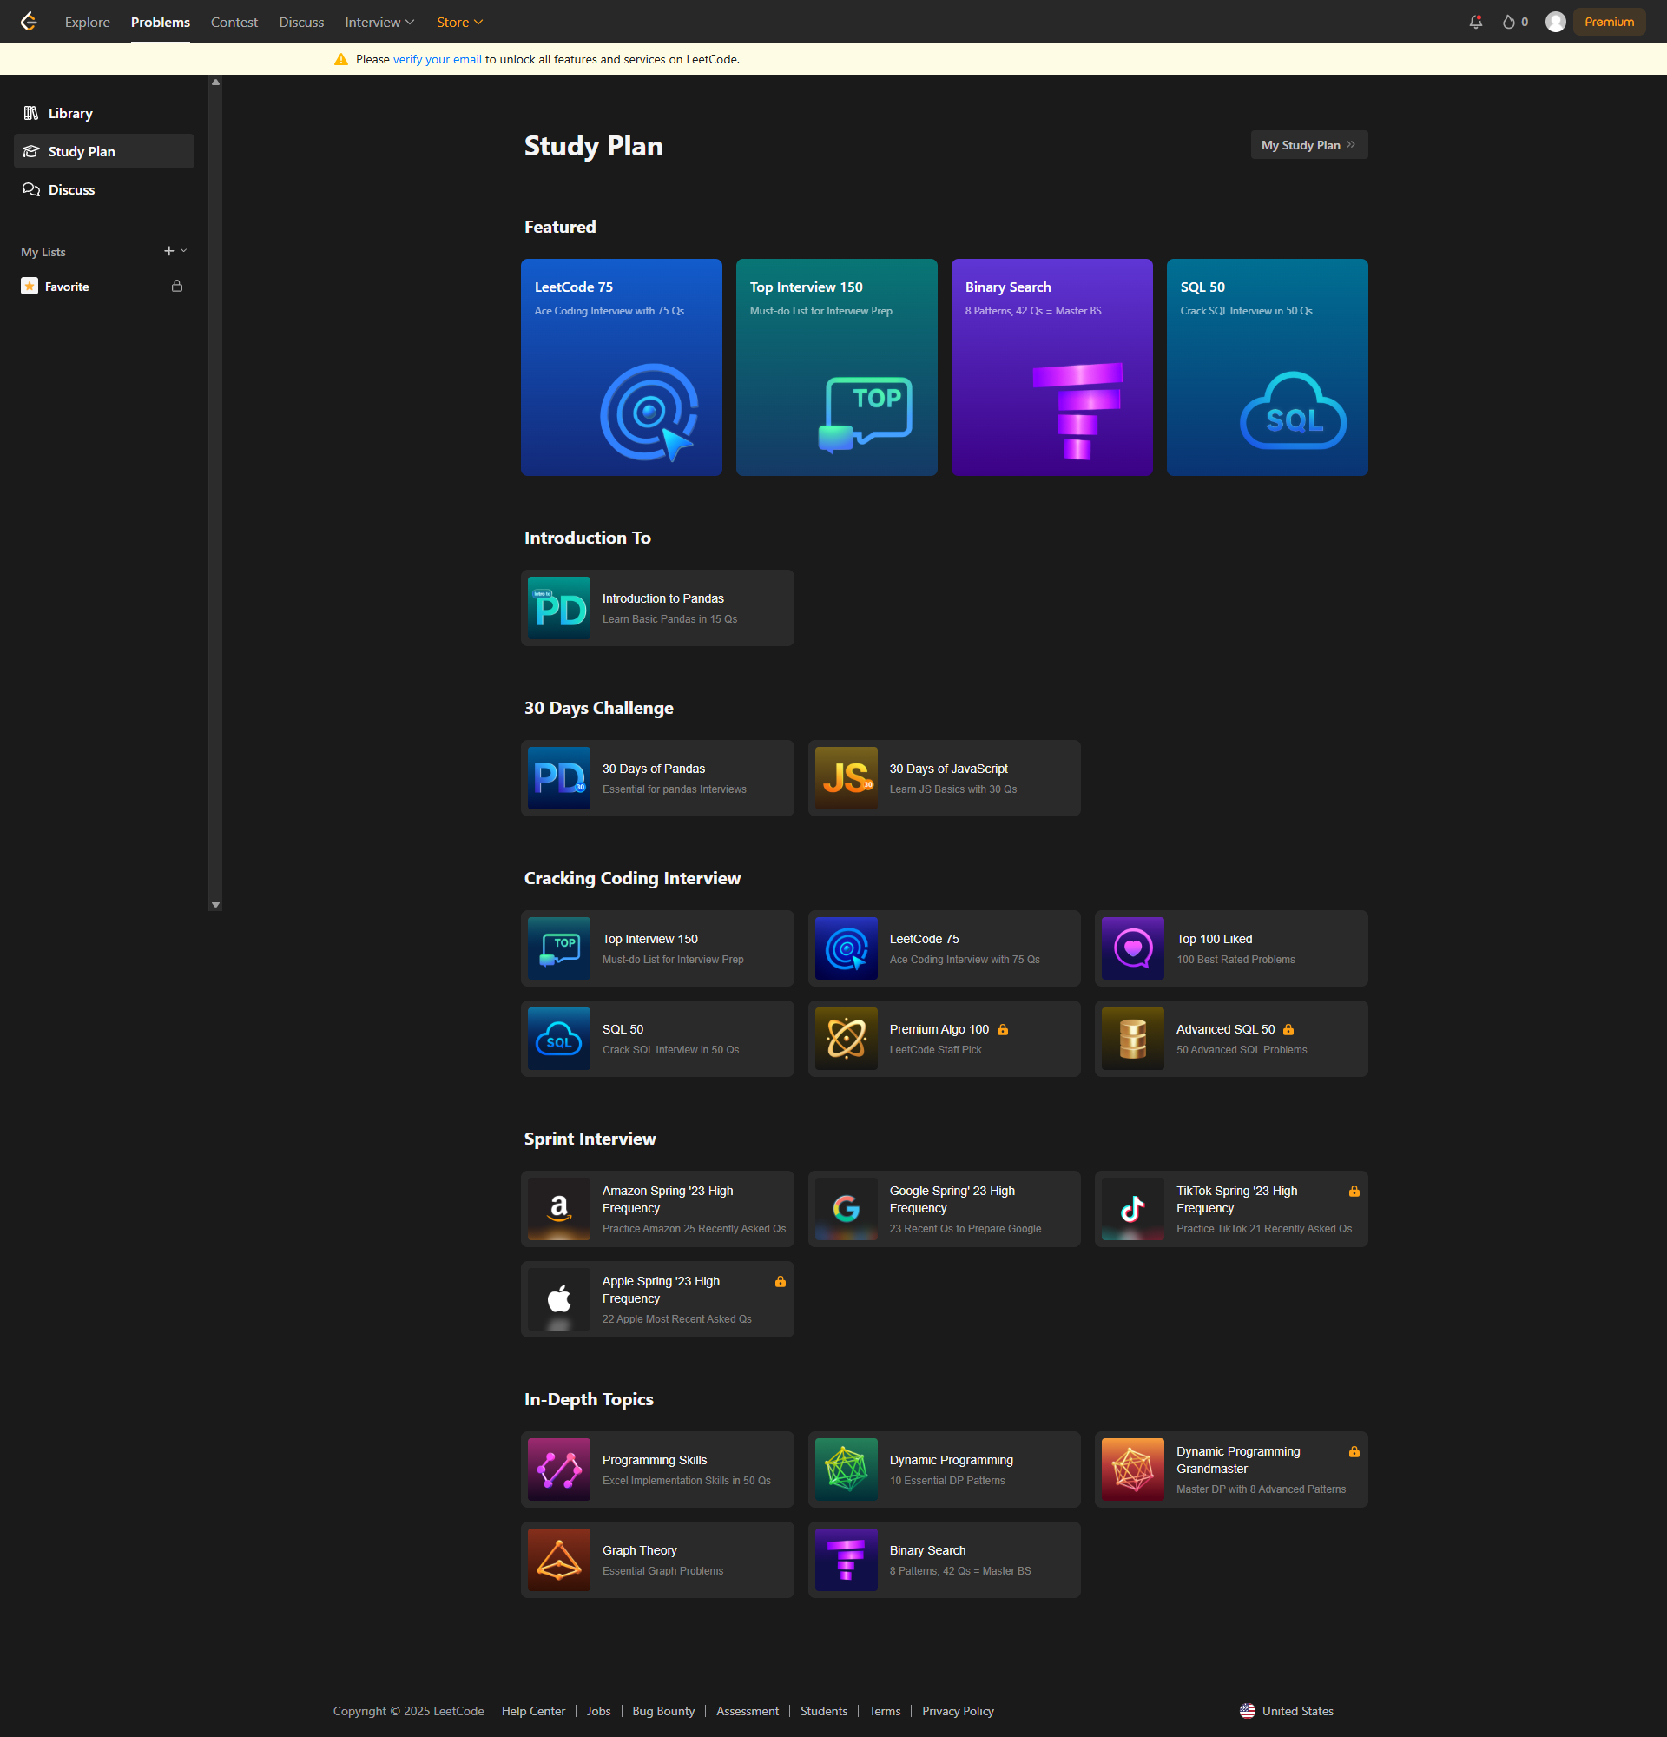Click the Binary Search small funnel icon

click(846, 1560)
